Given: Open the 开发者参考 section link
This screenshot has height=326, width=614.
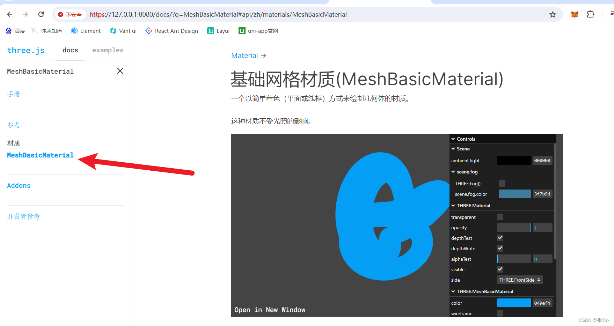Looking at the screenshot, I should 23,216.
